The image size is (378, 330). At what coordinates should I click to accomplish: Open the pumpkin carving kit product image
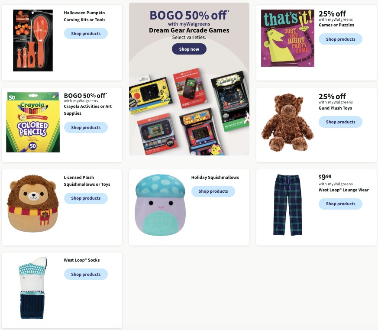(x=33, y=40)
